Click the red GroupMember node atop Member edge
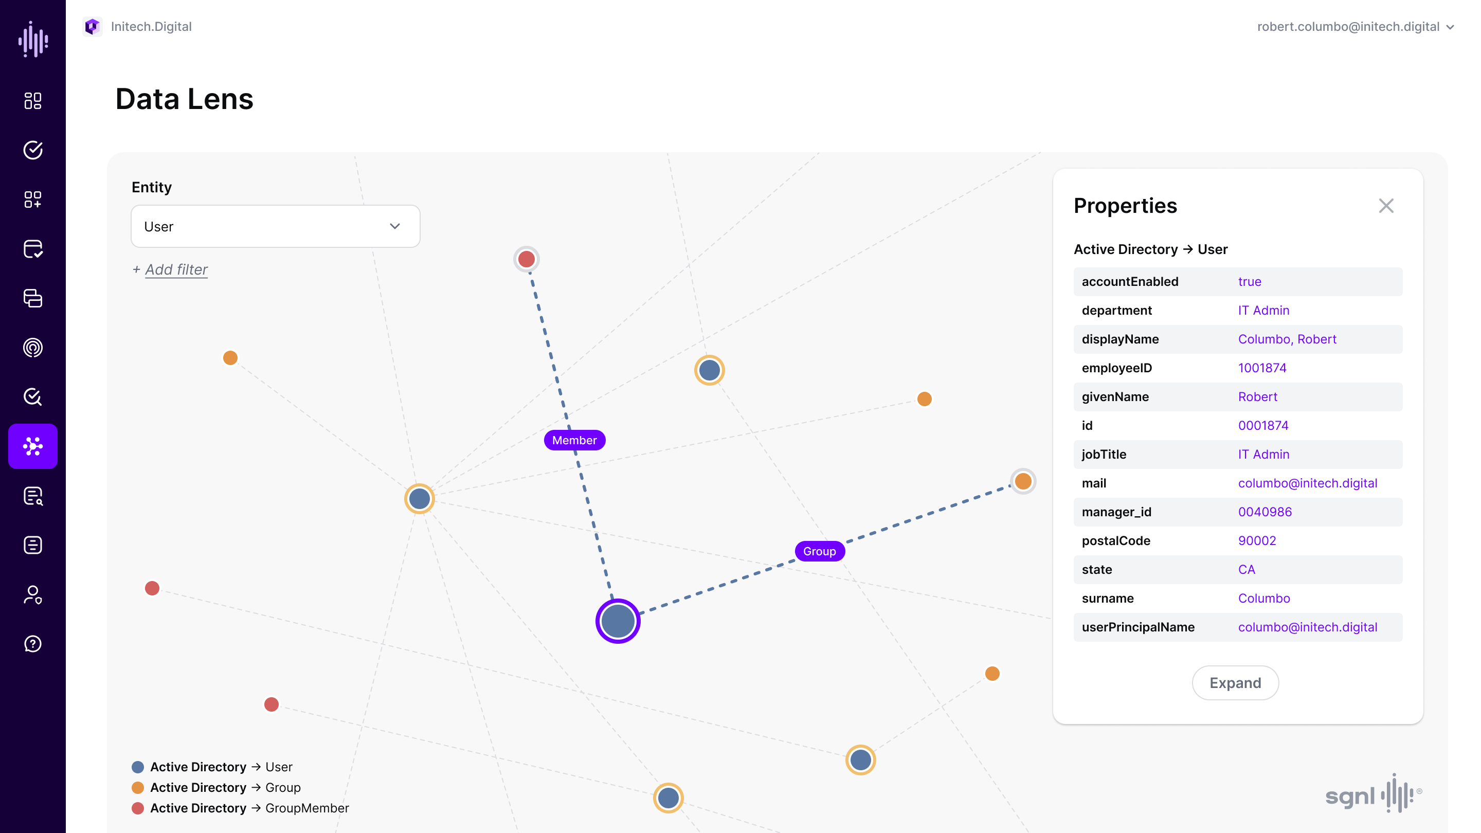Screen dimensions: 1481x833 (526, 259)
